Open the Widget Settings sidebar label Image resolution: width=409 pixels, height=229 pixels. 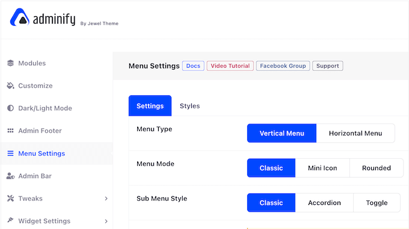coord(45,221)
